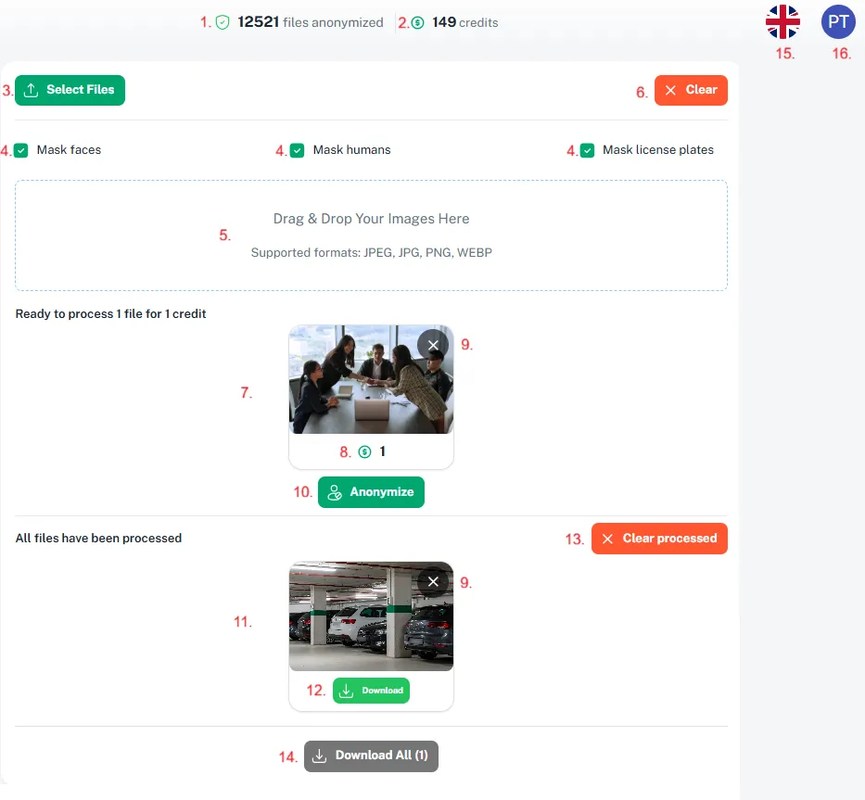Screen dimensions: 865x800
Task: Click the orange Clear button
Action: point(691,90)
